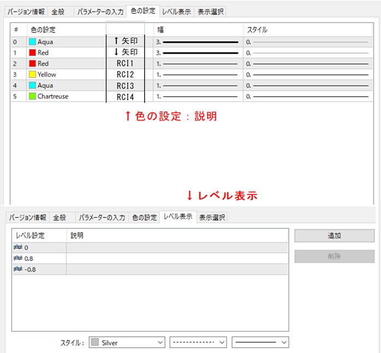The height and width of the screenshot is (353, 381).
Task: Select 色の設定 tab in upper dialog
Action: [143, 11]
